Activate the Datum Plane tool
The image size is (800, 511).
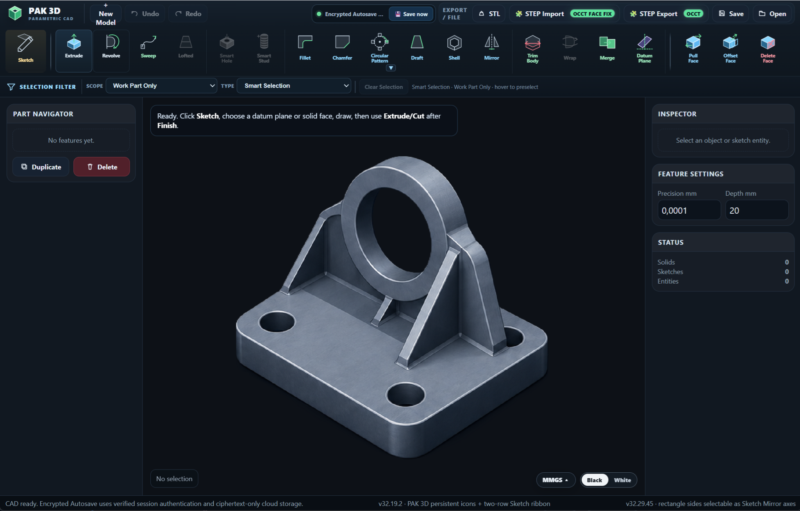645,48
